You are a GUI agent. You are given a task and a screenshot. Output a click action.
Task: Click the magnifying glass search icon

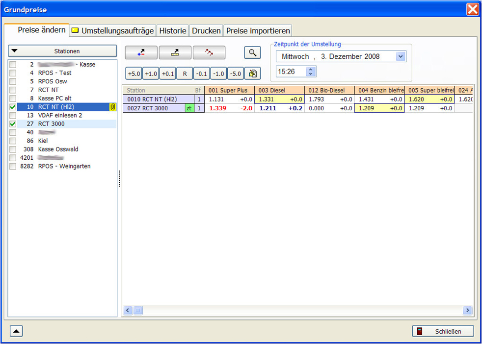(x=252, y=53)
